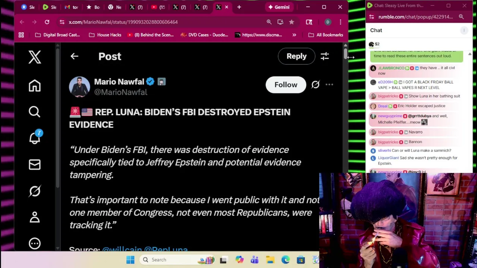Open site settings icon in Rumble chat window

[x=372, y=17]
